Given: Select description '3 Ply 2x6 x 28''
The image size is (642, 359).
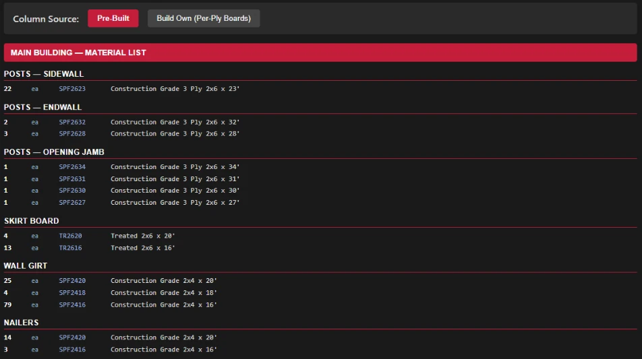Looking at the screenshot, I should click(175, 134).
